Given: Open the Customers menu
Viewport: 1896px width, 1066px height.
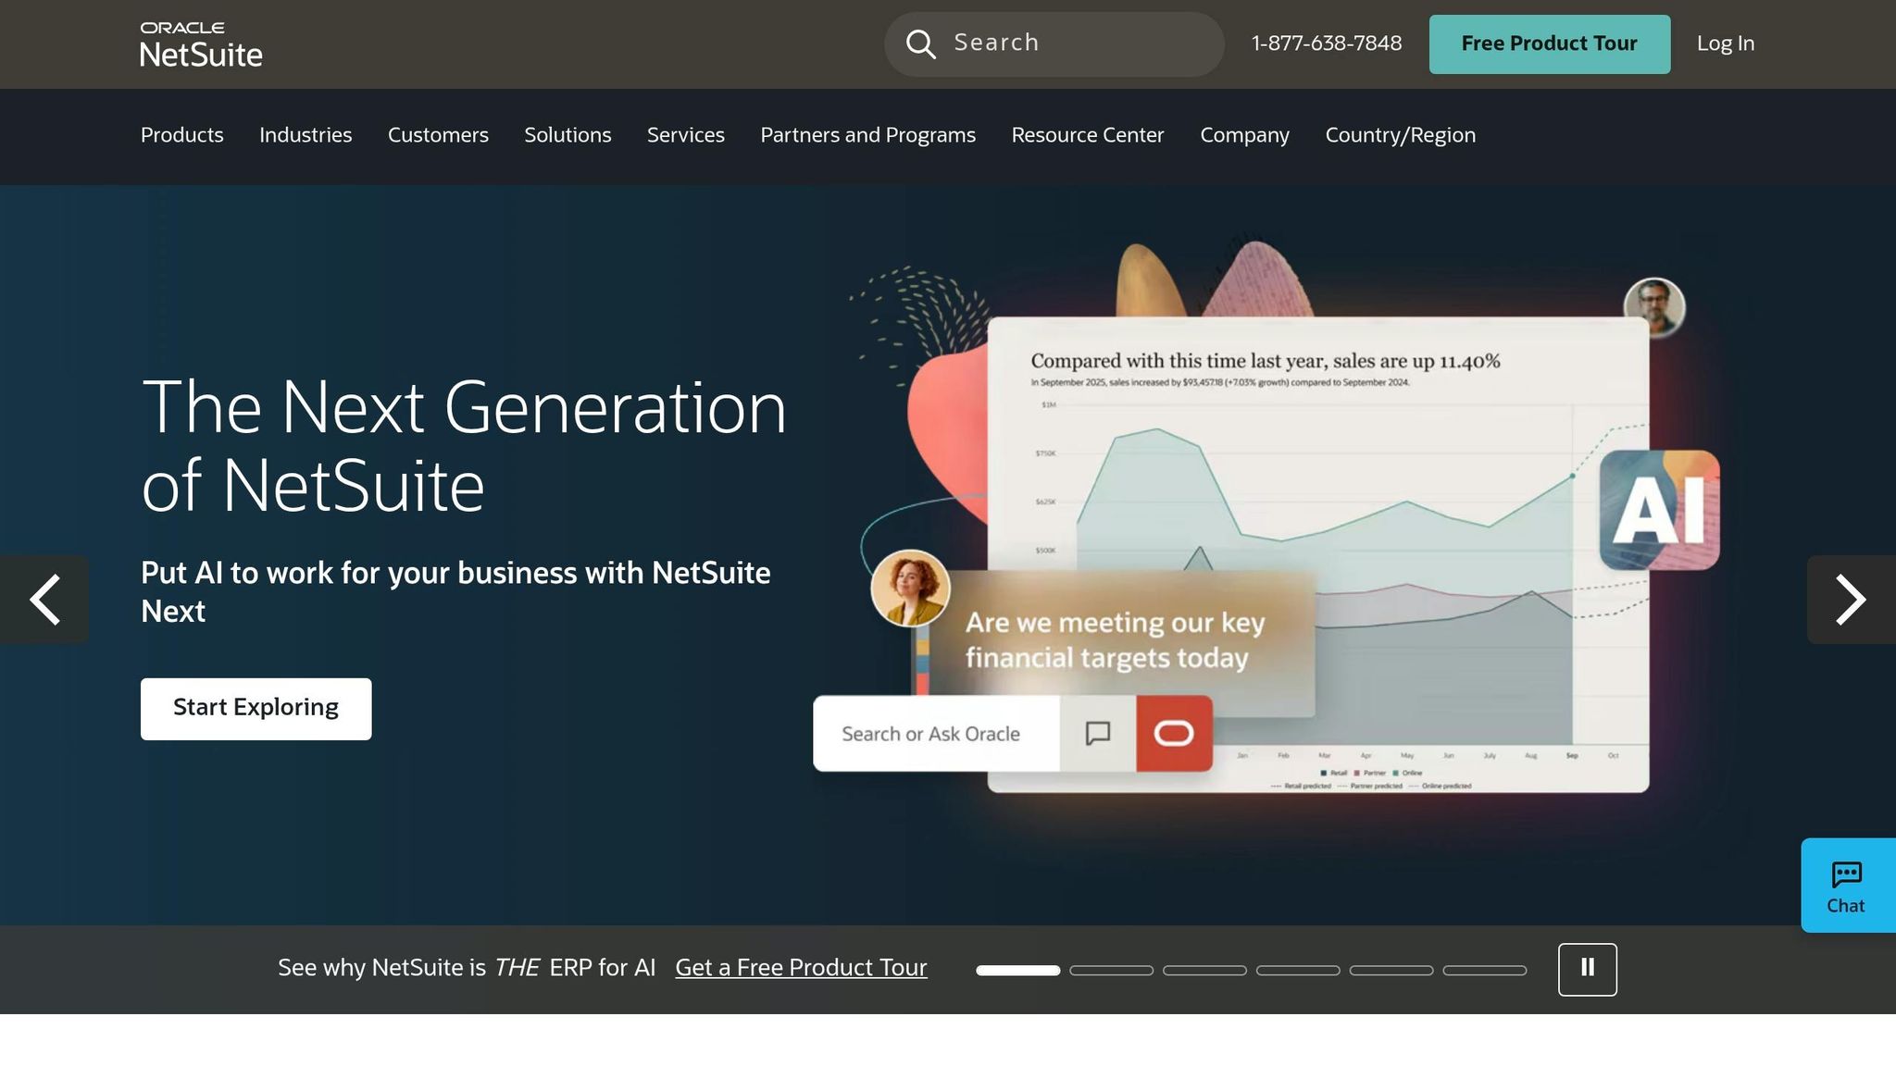Looking at the screenshot, I should (438, 135).
